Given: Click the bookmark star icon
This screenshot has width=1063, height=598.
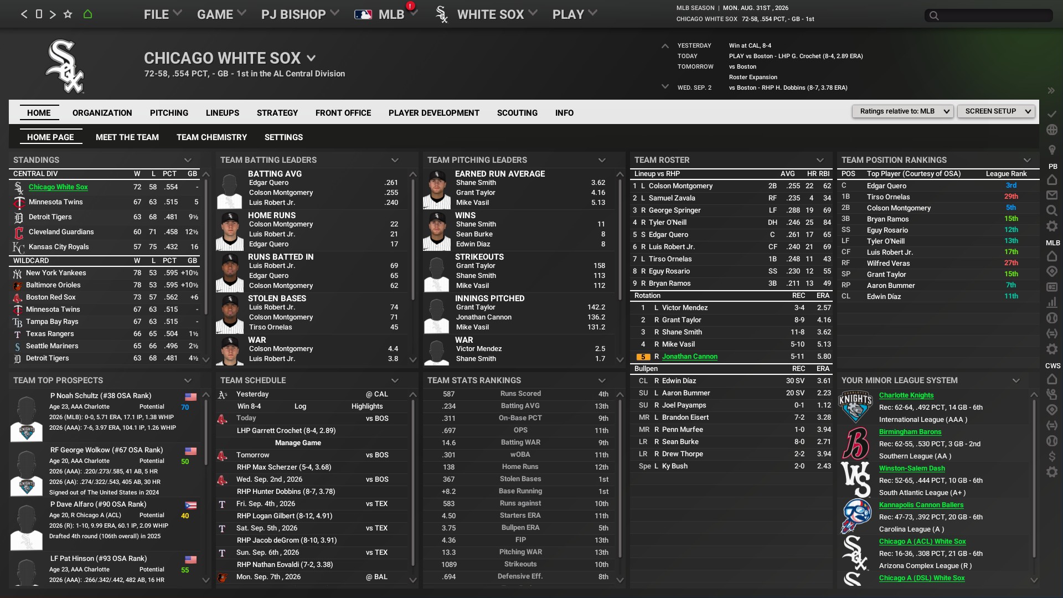Looking at the screenshot, I should pyautogui.click(x=68, y=14).
